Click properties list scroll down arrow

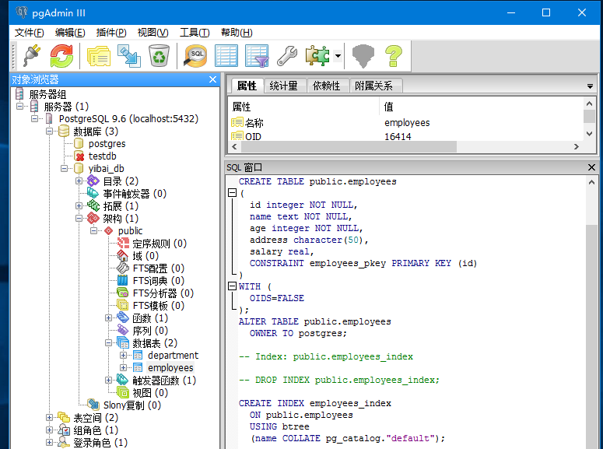pyautogui.click(x=589, y=134)
